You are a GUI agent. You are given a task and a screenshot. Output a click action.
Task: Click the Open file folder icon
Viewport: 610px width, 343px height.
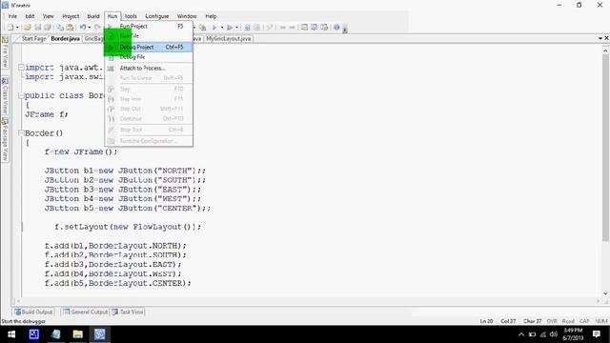(28, 28)
